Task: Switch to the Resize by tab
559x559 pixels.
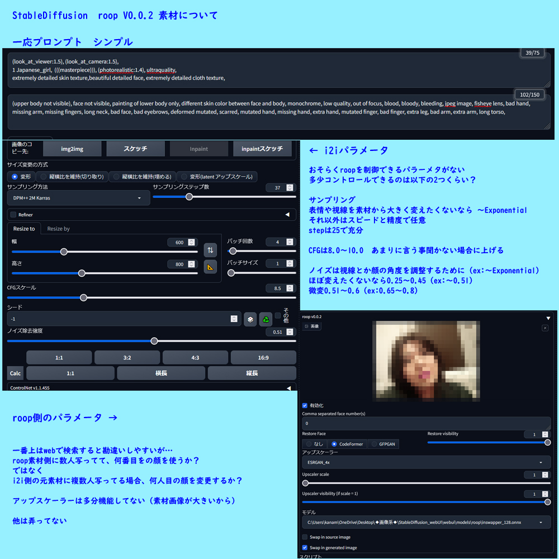Action: pos(59,229)
